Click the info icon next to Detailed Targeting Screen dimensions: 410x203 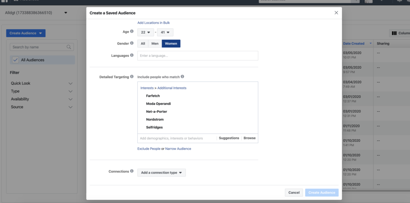(x=132, y=76)
